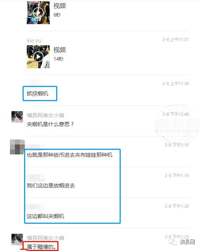Viewport: 201px width, 251px height.
Task: Click the blurred pixelated user avatar
Action: click(x=17, y=147)
